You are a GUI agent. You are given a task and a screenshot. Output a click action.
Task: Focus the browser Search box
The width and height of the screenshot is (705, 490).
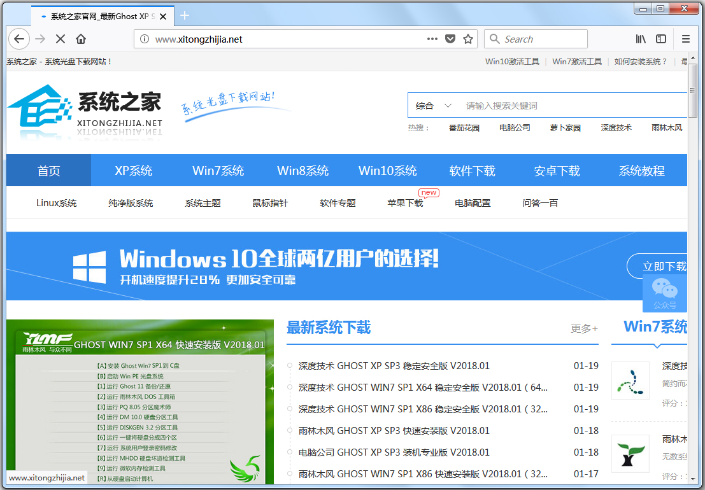click(x=536, y=39)
